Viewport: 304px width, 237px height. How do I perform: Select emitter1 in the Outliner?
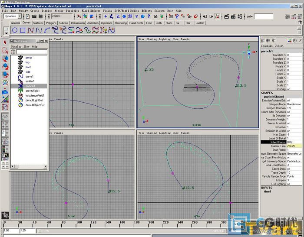(29, 81)
